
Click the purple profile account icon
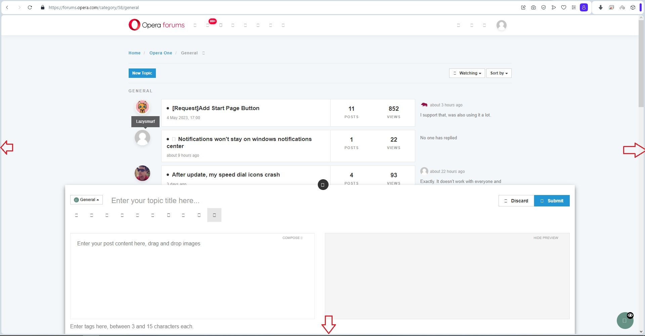(x=584, y=7)
